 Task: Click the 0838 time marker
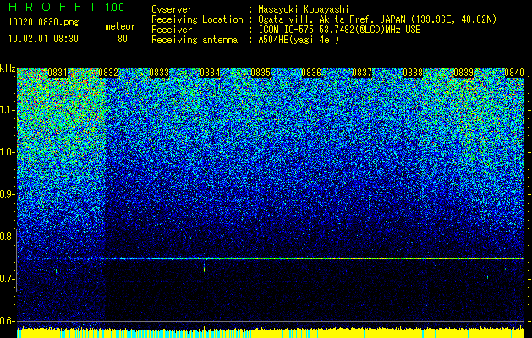pyautogui.click(x=413, y=73)
